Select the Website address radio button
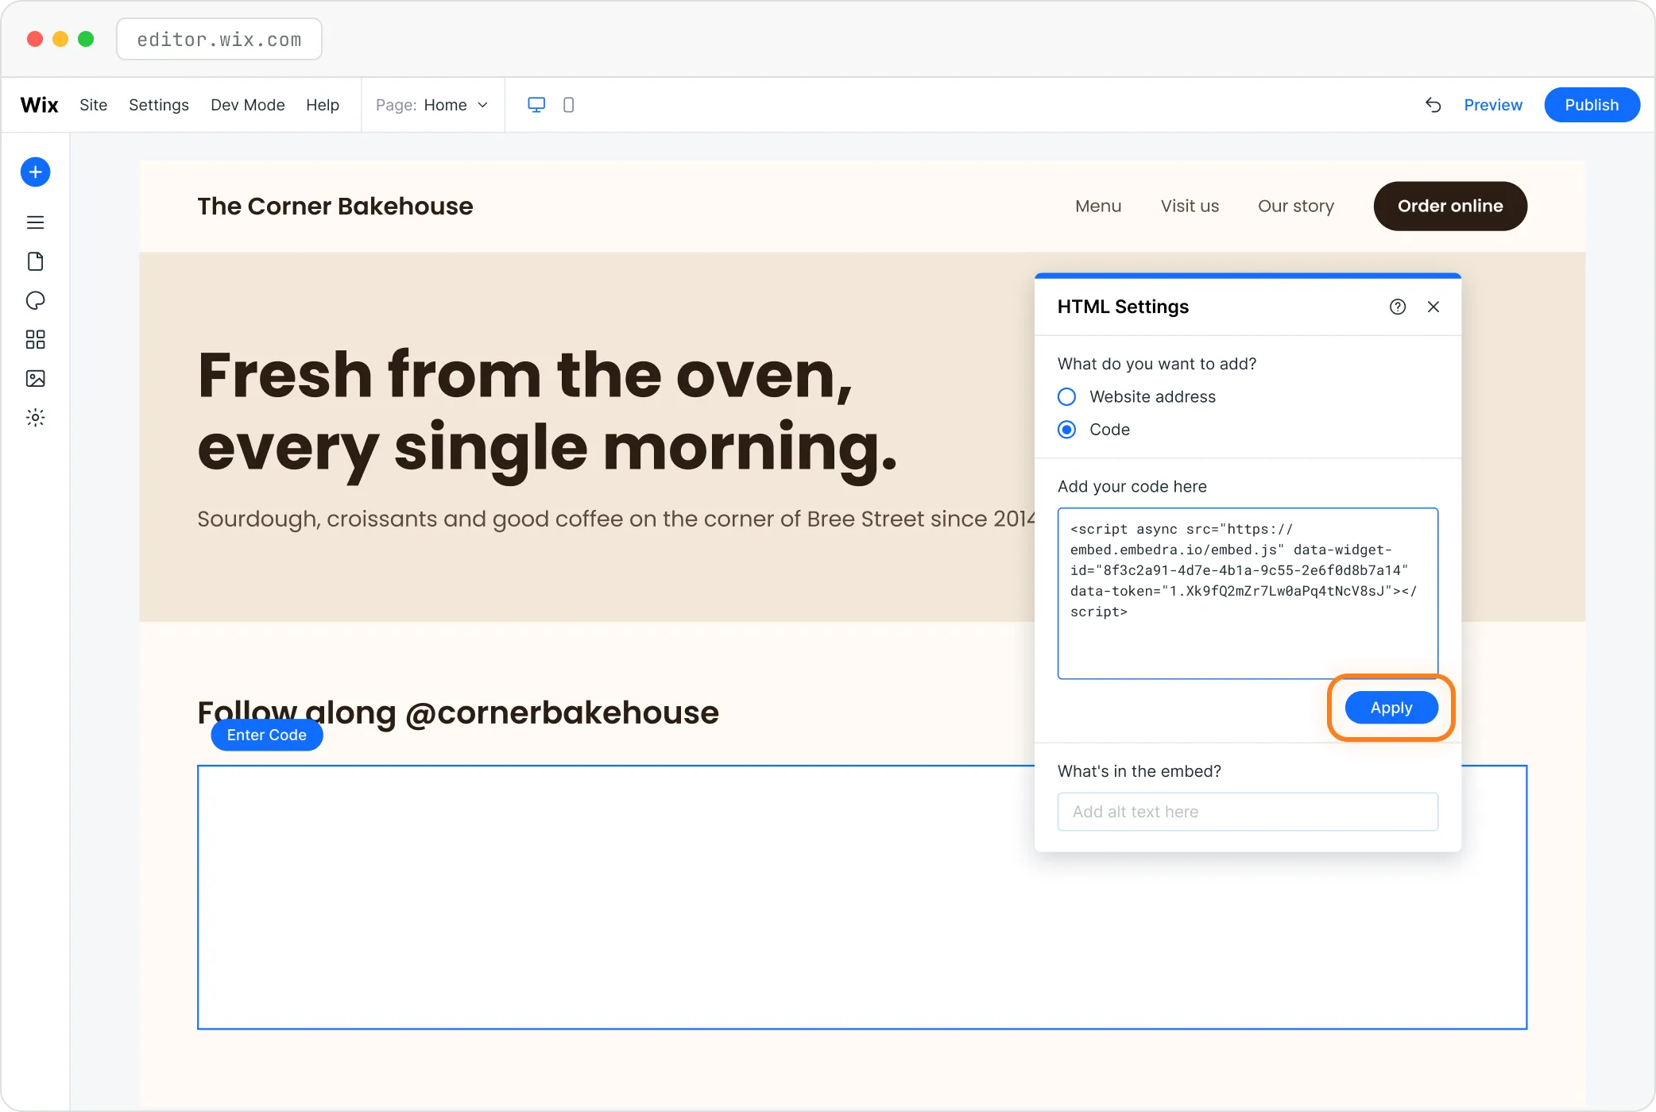This screenshot has width=1656, height=1112. point(1067,396)
